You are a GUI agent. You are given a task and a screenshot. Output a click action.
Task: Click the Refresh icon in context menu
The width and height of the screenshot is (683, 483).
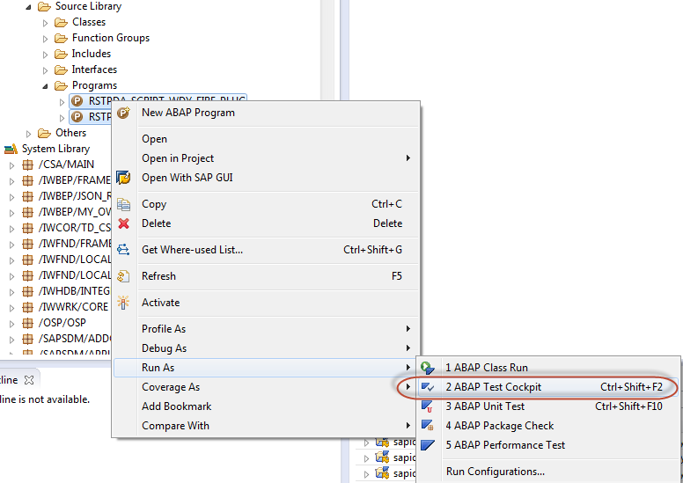[x=124, y=276]
